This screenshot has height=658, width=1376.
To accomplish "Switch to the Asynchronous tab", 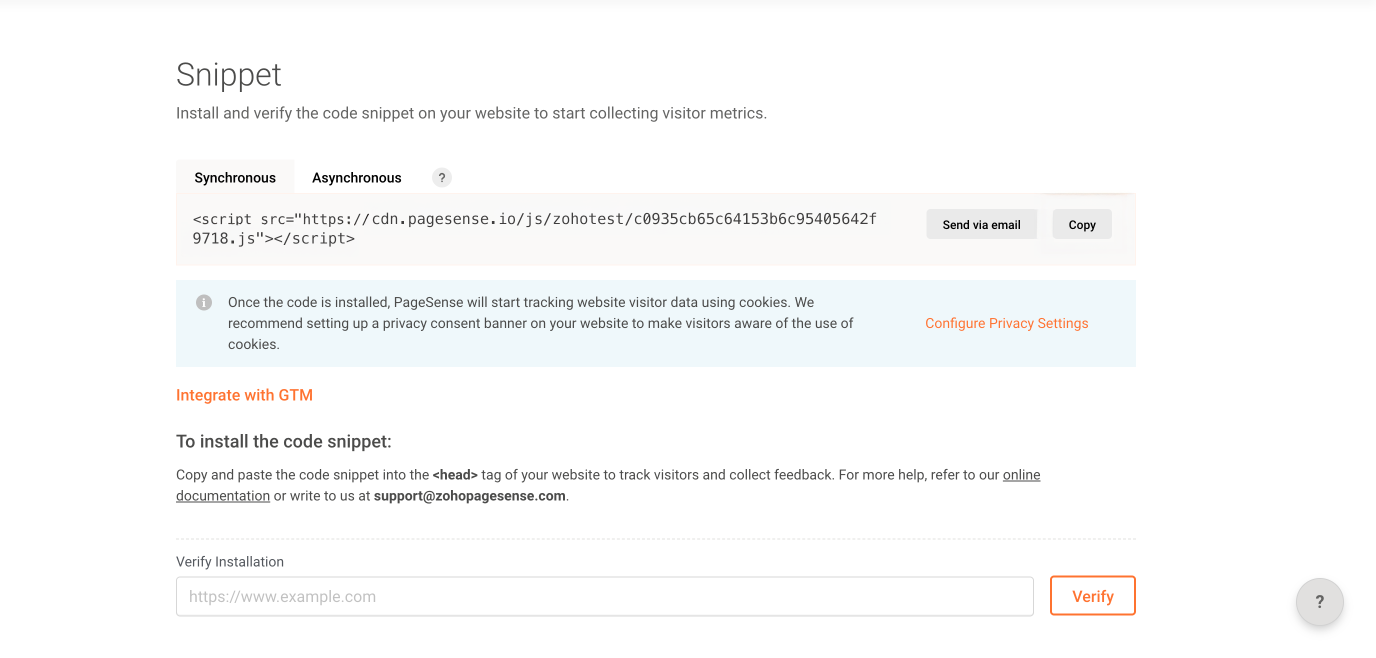I will click(x=356, y=178).
